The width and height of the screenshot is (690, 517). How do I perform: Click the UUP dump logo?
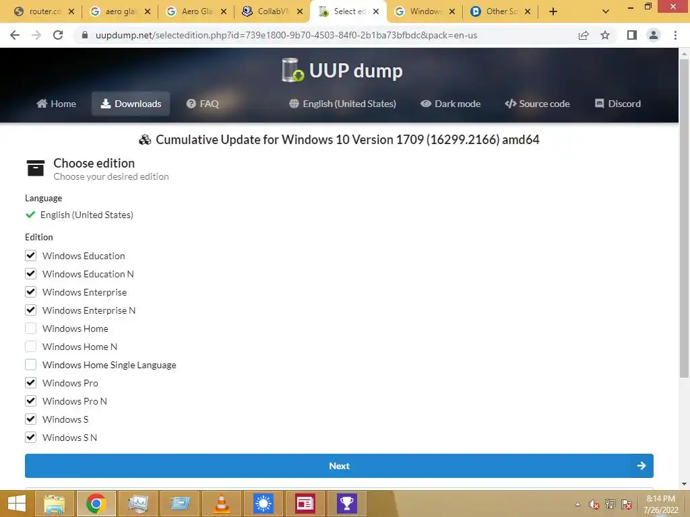(342, 70)
